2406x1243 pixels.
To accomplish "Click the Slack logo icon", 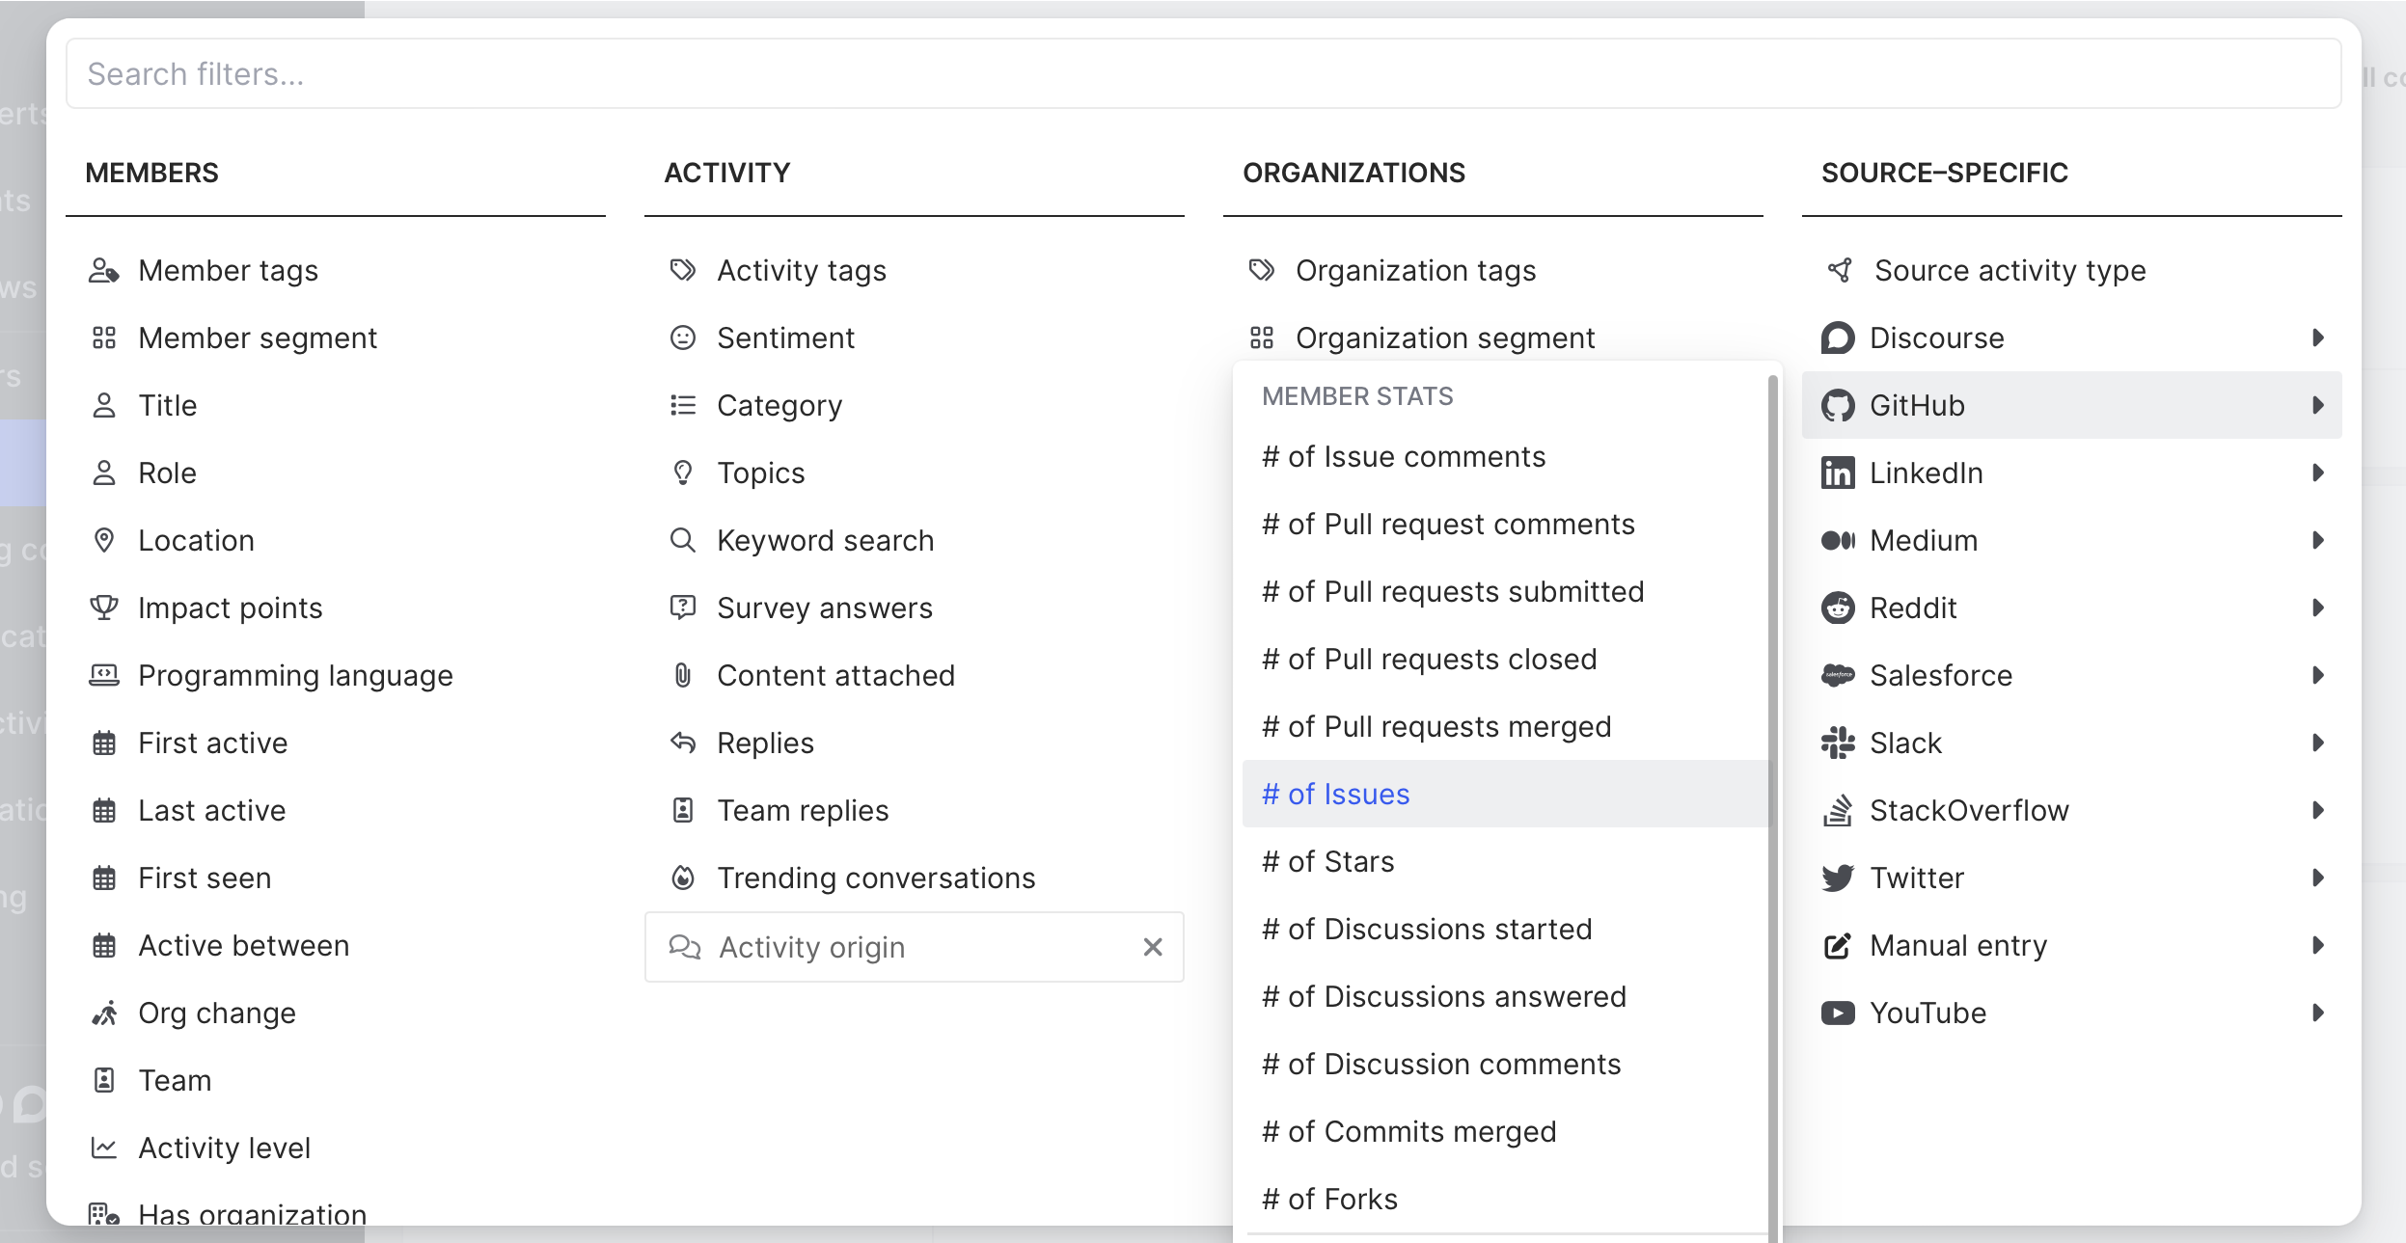I will (x=1837, y=743).
